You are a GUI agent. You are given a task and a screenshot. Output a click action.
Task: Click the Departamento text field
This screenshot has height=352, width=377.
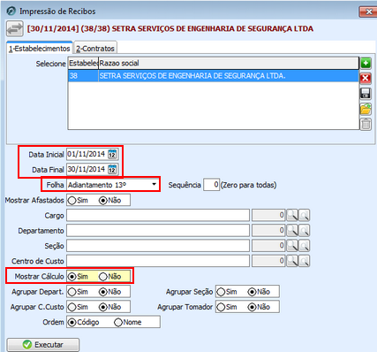(158, 231)
